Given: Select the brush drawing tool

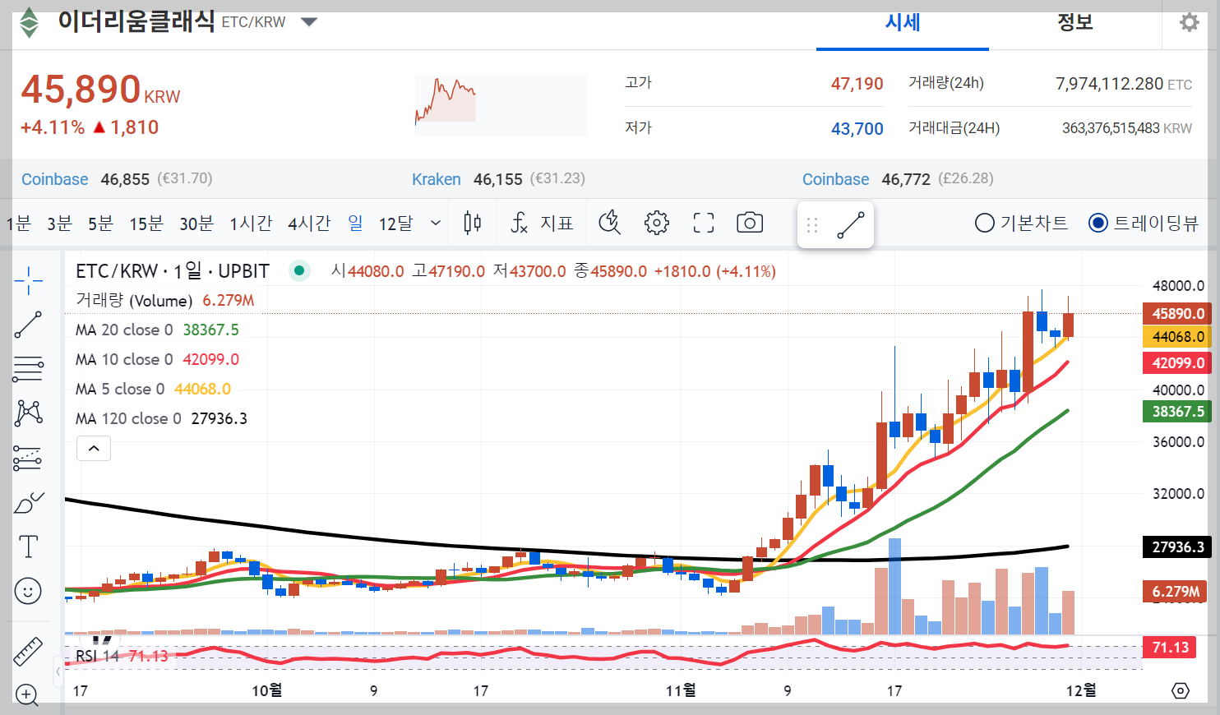Looking at the screenshot, I should coord(28,502).
